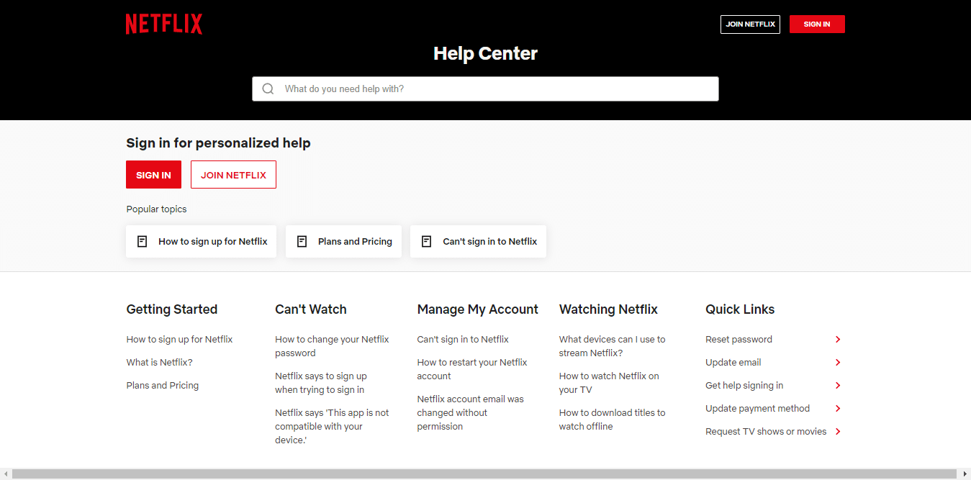Open the What is Netflix? link
The height and width of the screenshot is (480, 971).
[159, 363]
